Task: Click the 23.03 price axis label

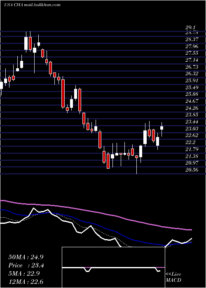Action: coord(192,128)
